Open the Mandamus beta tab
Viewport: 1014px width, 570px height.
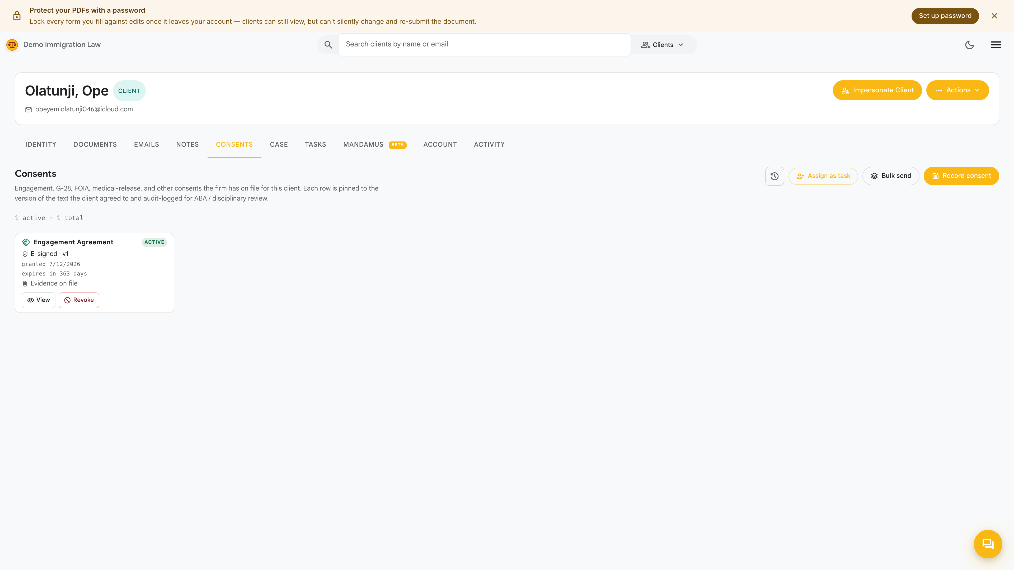point(375,145)
